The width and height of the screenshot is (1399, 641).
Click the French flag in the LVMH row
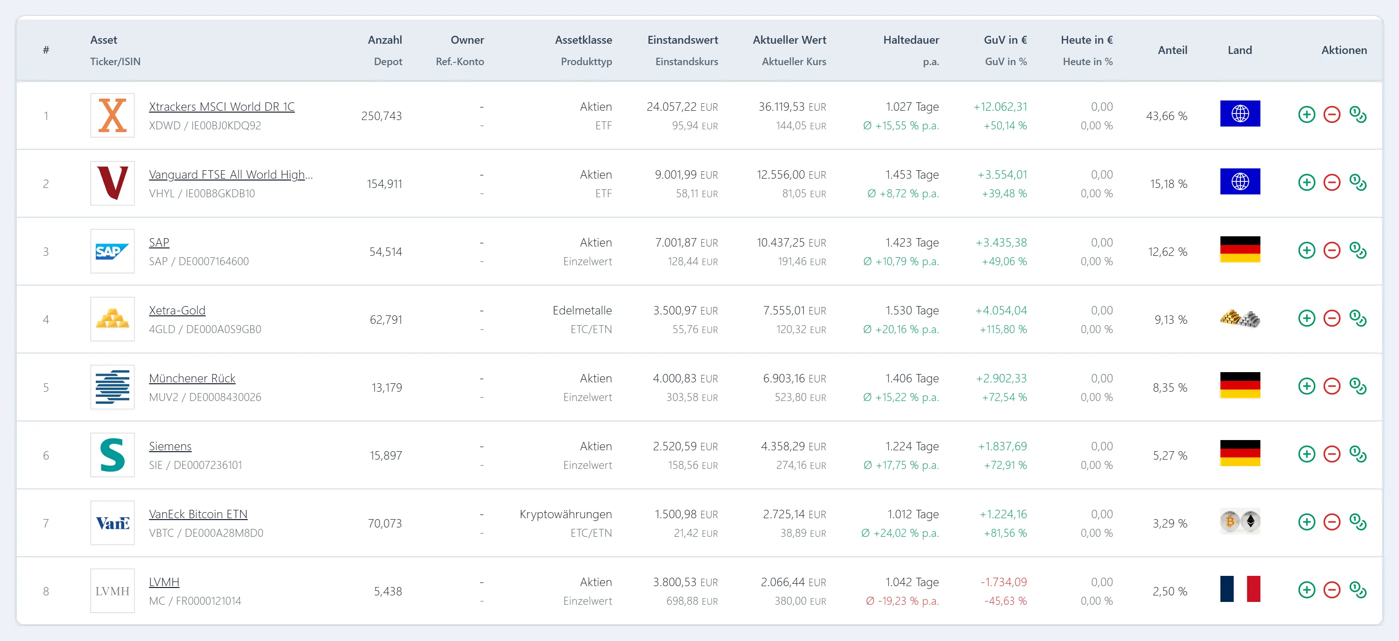click(1240, 589)
